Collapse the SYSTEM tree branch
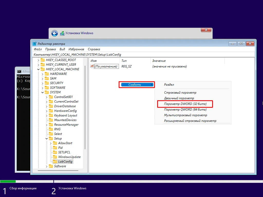Screen dimensions: 263x197 pos(43,92)
